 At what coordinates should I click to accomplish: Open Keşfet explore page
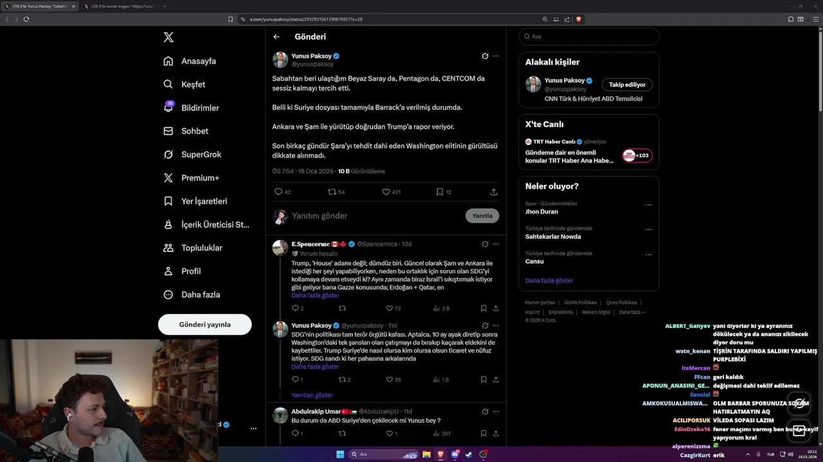[185, 84]
